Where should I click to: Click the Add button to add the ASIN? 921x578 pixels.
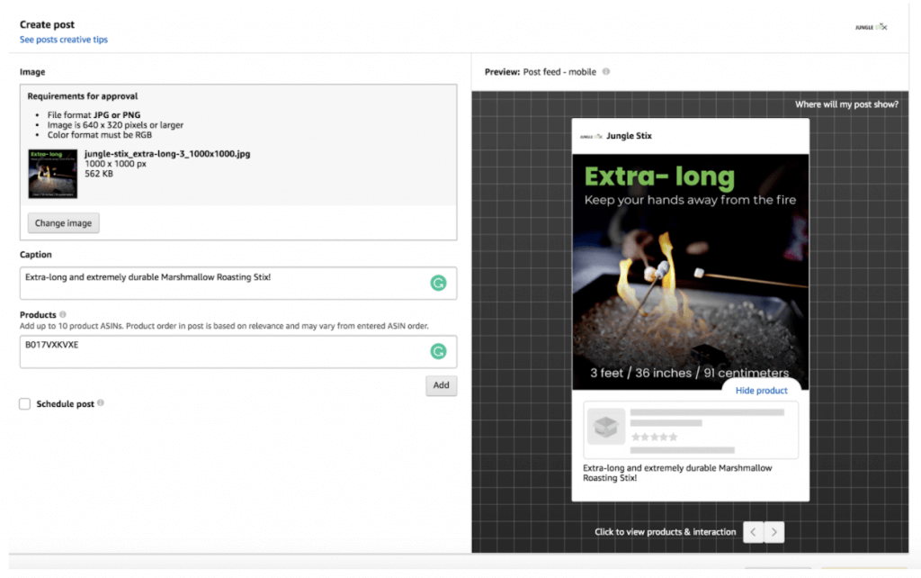[441, 384]
